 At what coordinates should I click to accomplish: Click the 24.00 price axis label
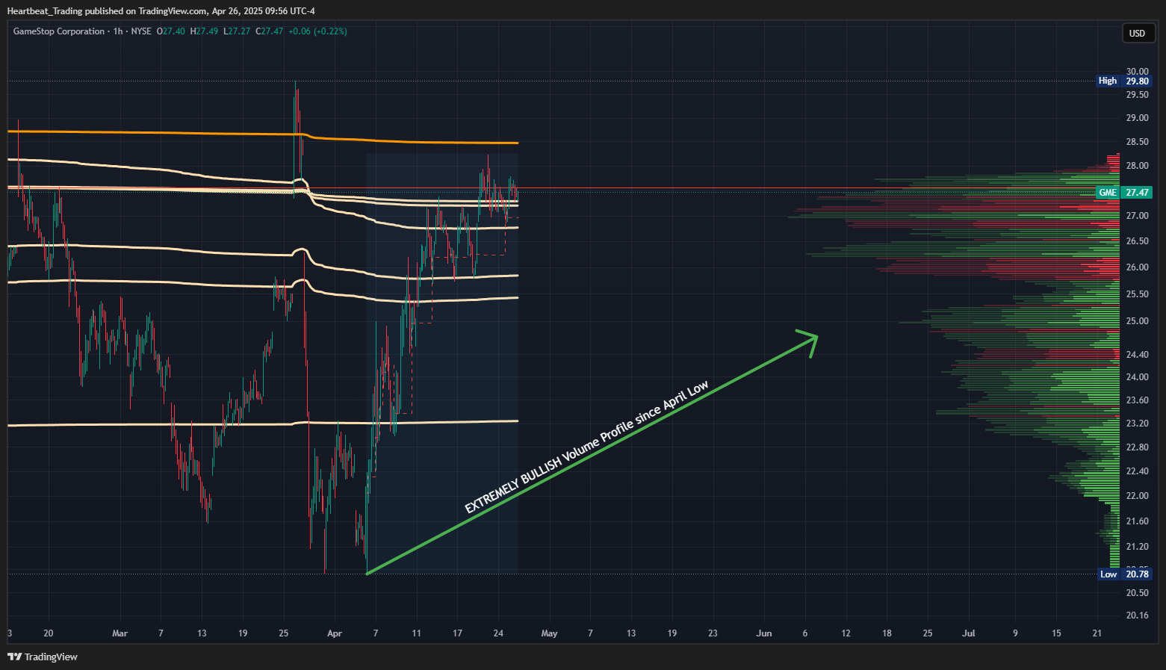[1138, 377]
